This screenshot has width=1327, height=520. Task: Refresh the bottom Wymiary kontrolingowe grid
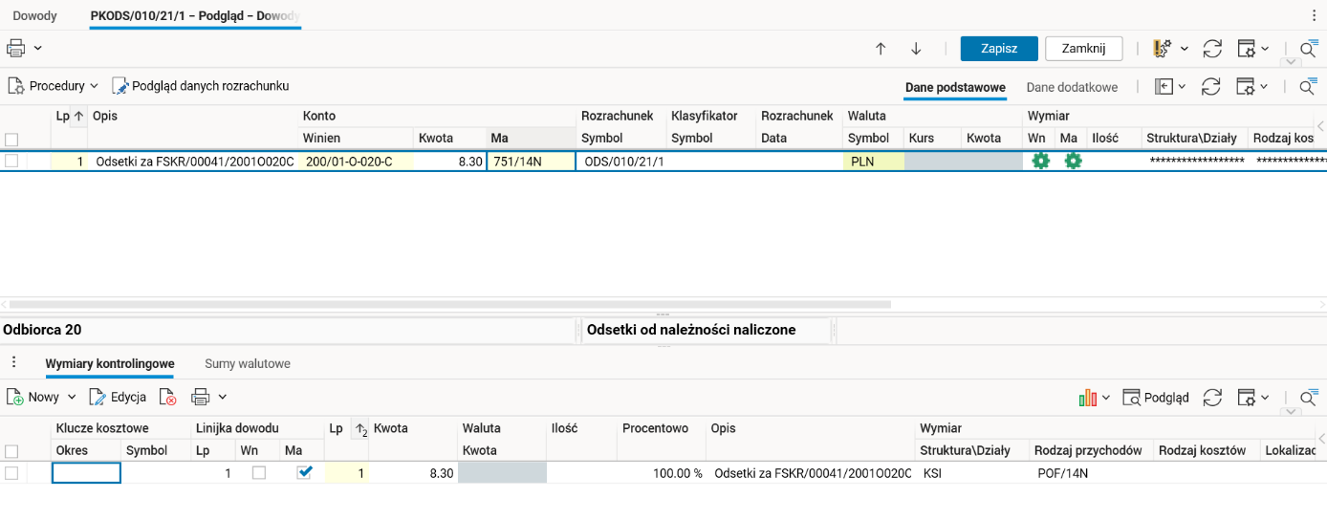1212,398
